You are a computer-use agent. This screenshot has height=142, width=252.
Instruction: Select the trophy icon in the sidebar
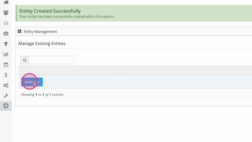6,44
